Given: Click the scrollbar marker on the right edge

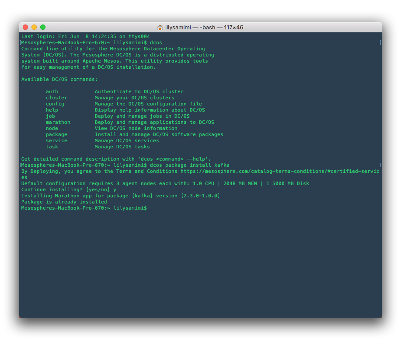Looking at the screenshot, I should pyautogui.click(x=380, y=42).
